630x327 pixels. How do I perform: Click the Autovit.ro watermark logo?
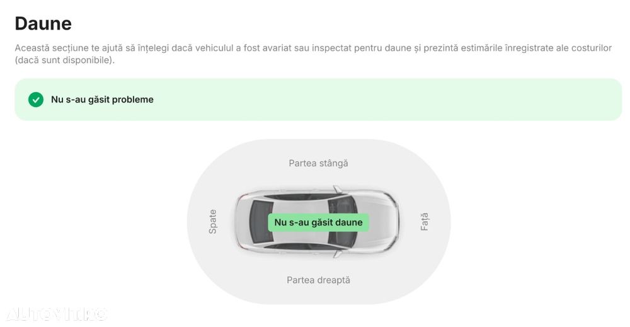[x=57, y=314]
